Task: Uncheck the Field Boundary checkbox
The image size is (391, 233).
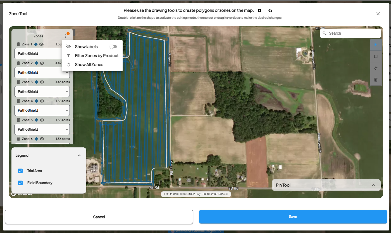Action: click(20, 183)
